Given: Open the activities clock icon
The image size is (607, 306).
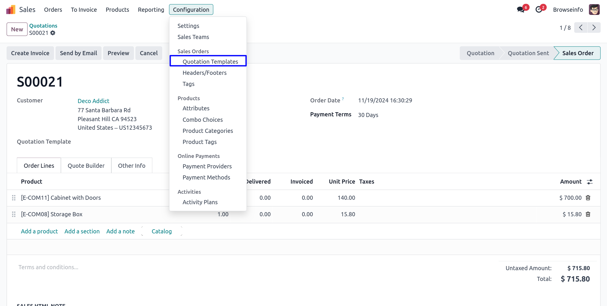Looking at the screenshot, I should click(539, 10).
